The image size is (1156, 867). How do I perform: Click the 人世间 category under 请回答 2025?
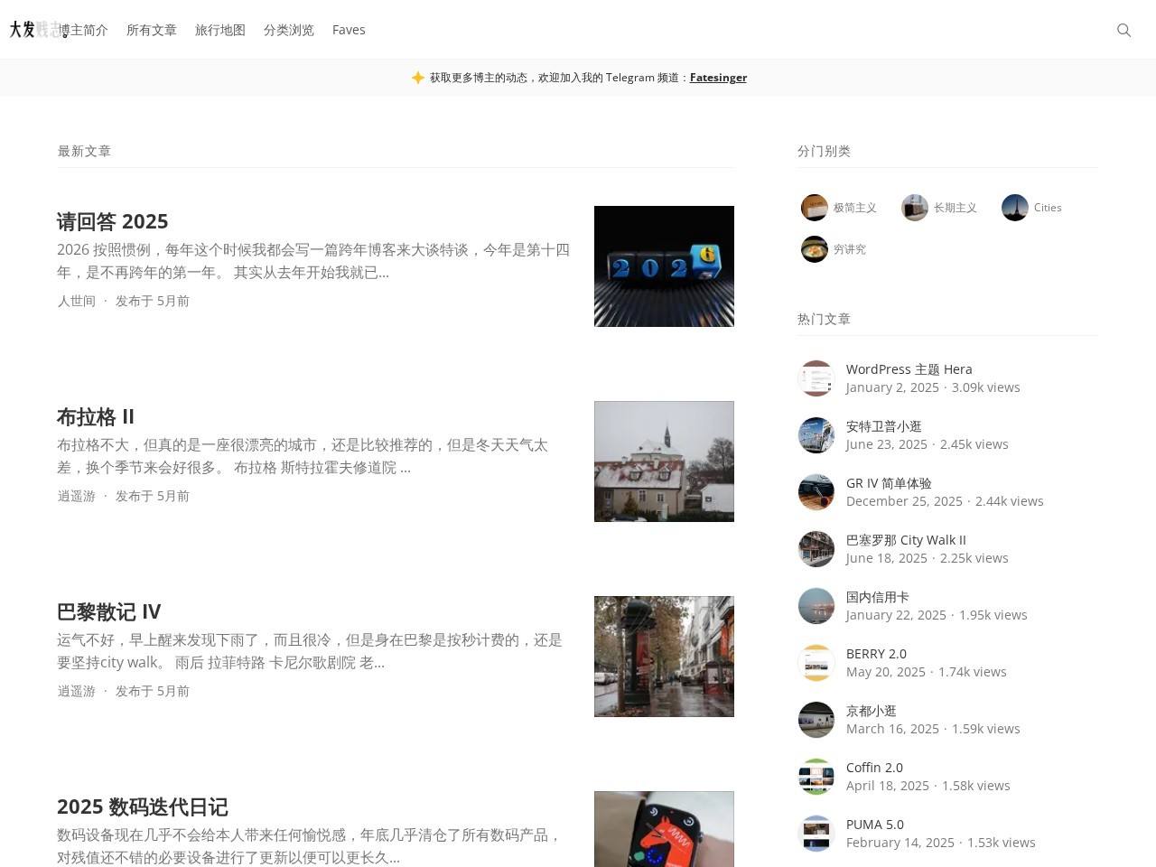(77, 301)
